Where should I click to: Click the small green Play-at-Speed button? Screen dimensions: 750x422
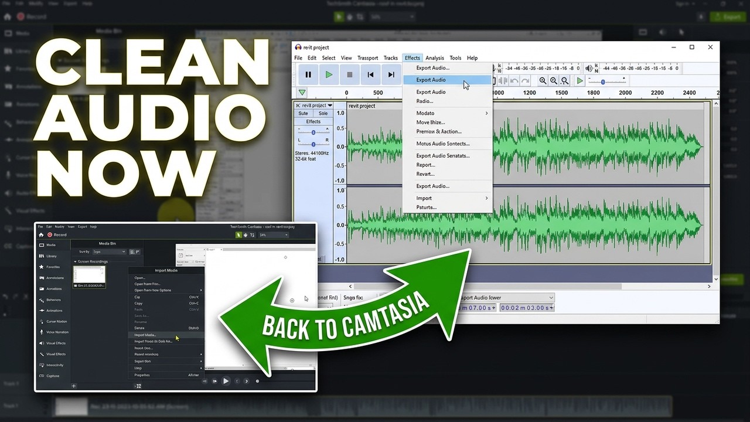[x=579, y=81]
